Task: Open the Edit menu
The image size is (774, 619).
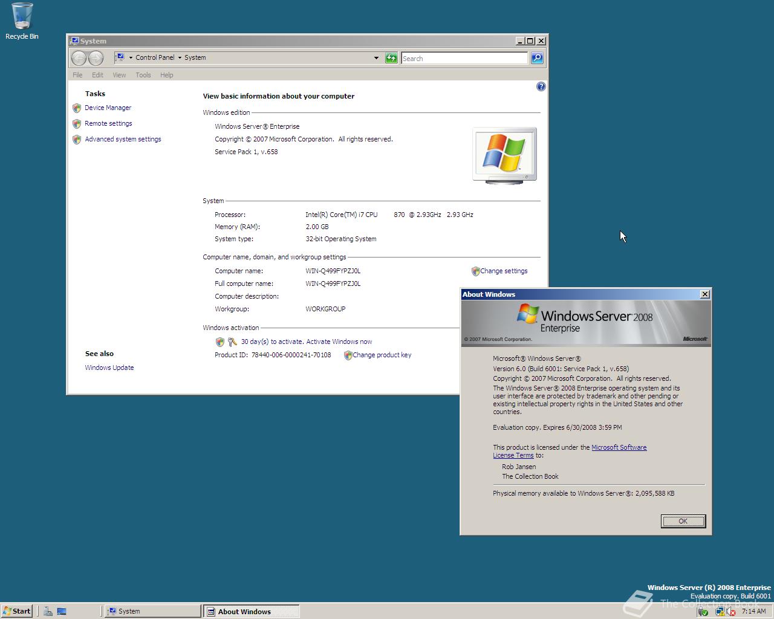Action: tap(97, 75)
